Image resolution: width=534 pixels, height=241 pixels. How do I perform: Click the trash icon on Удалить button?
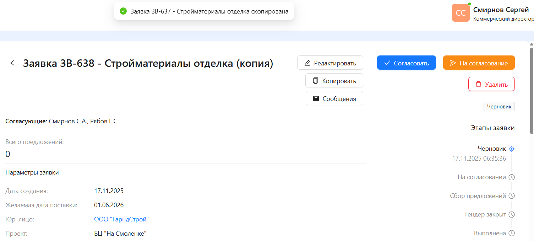tap(478, 84)
